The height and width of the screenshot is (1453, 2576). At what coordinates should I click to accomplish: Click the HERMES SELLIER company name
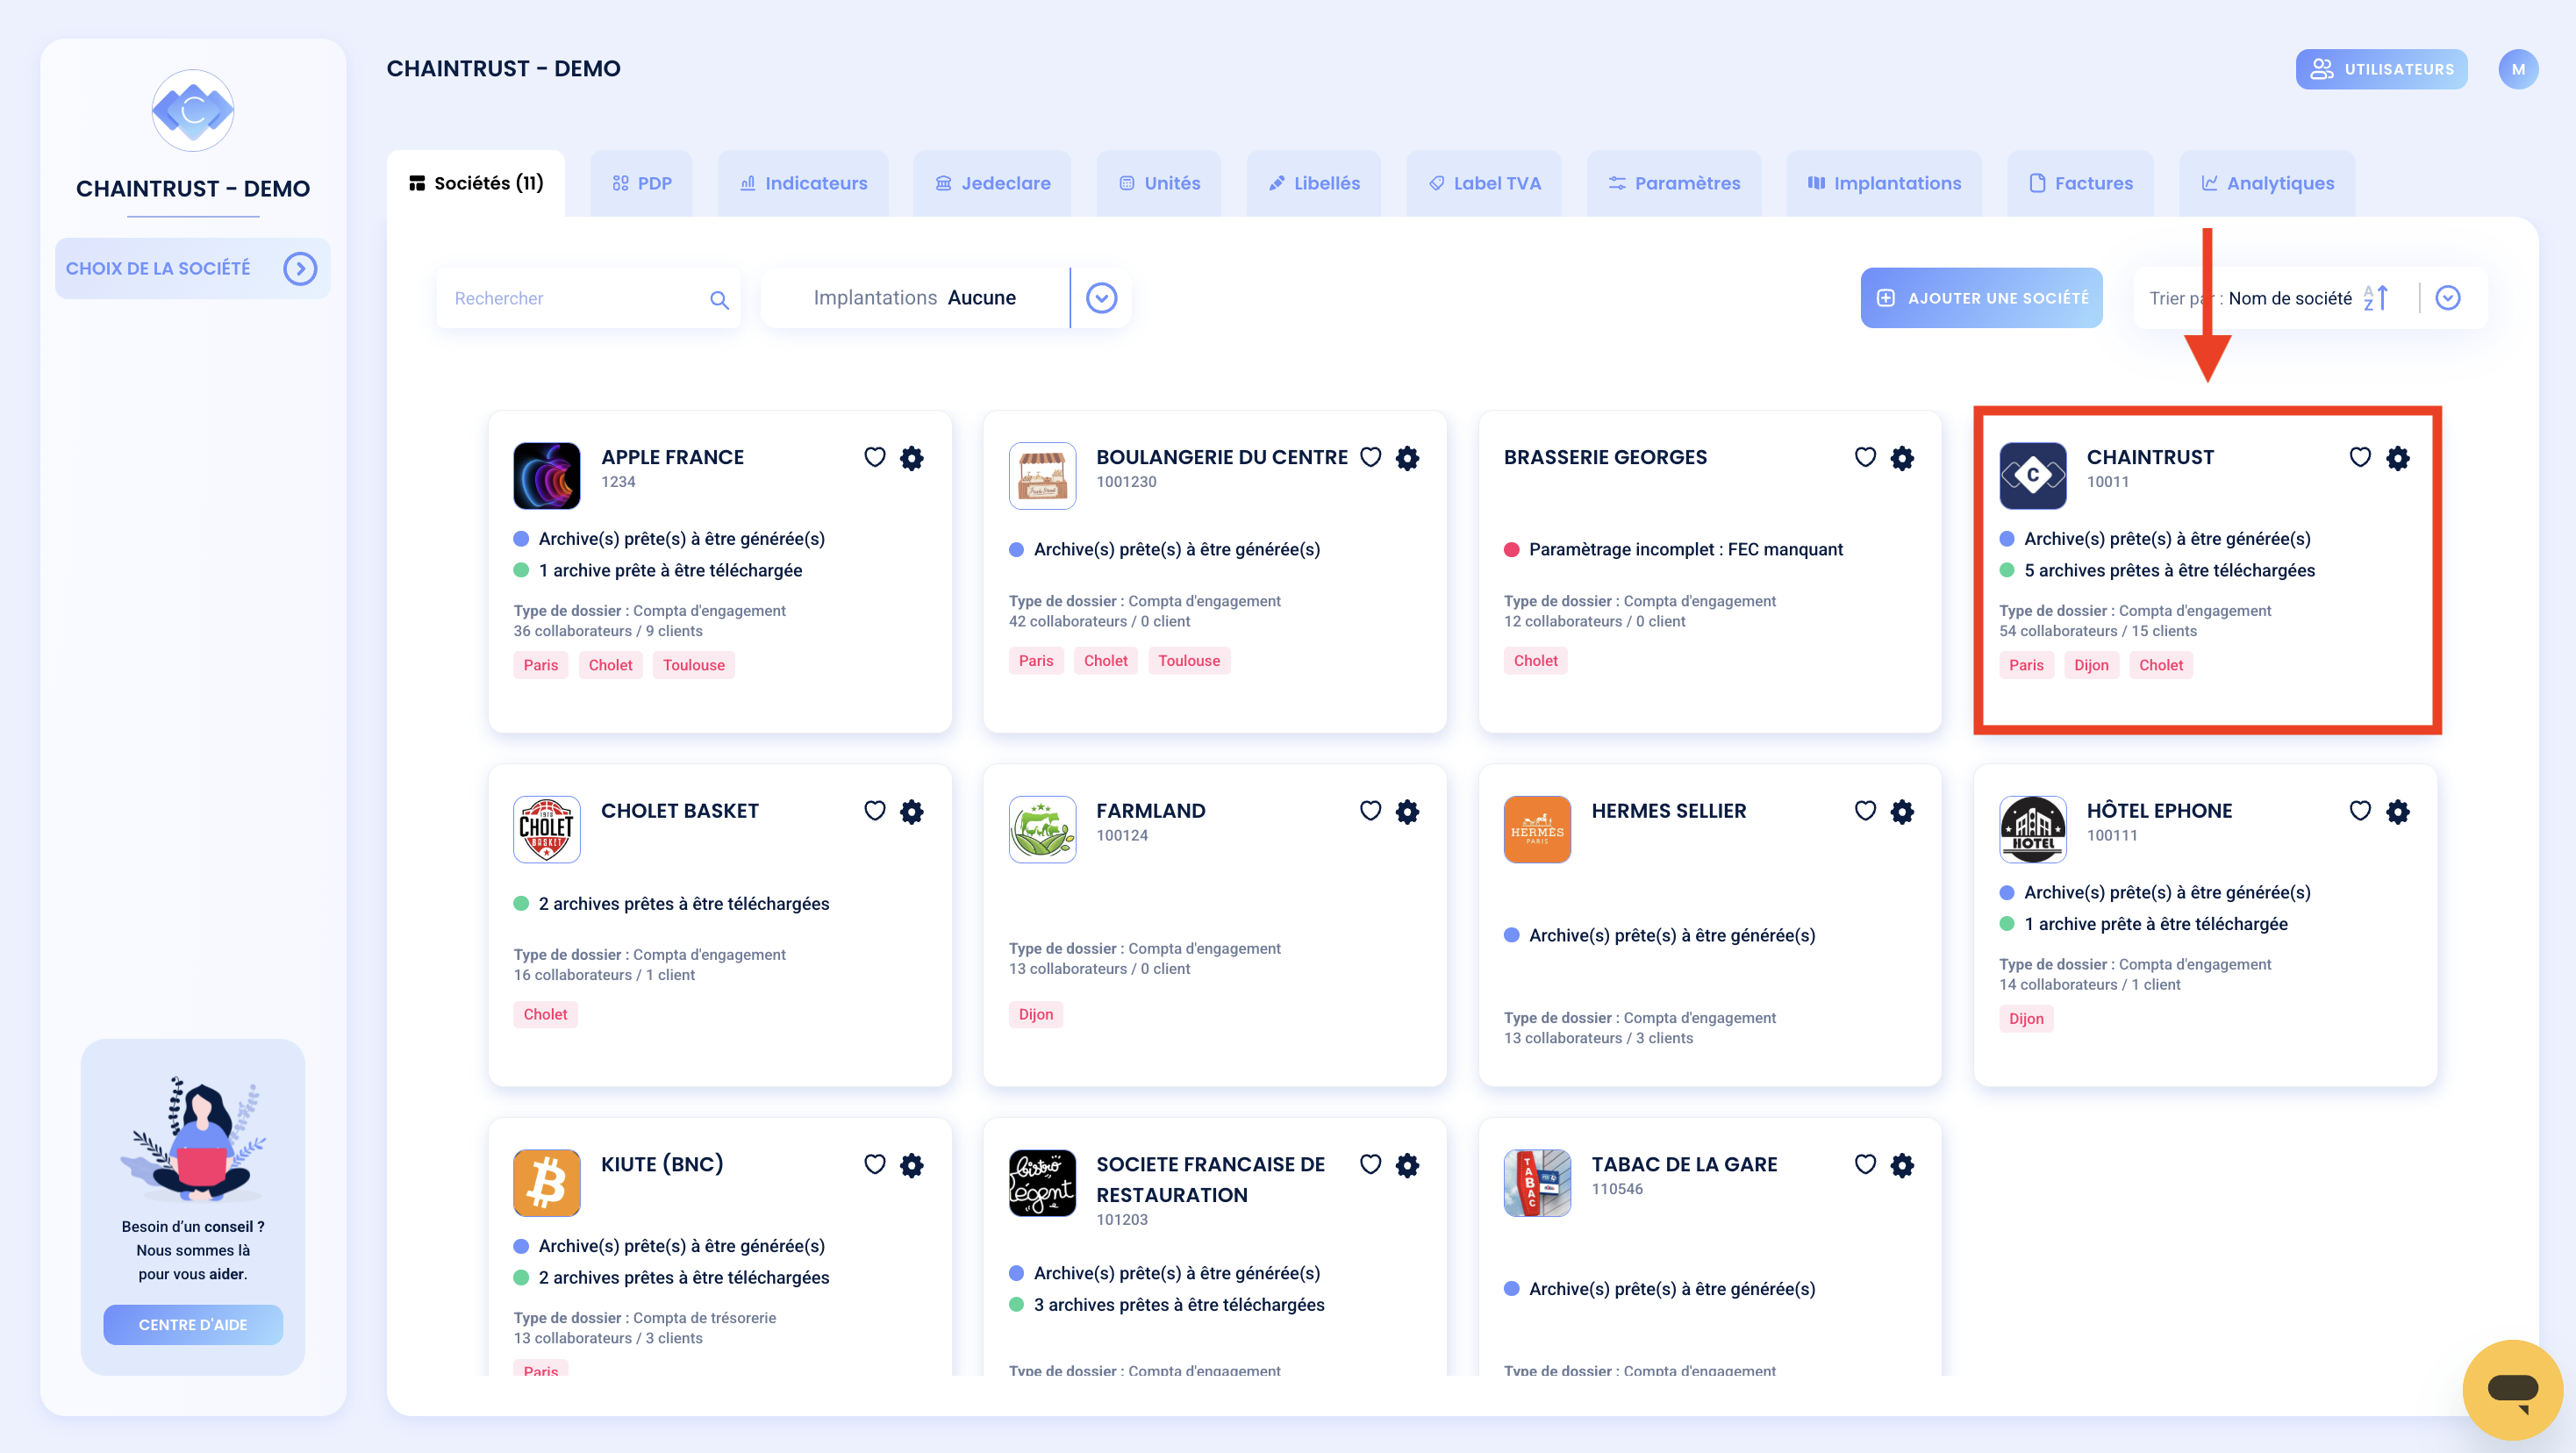point(1669,811)
